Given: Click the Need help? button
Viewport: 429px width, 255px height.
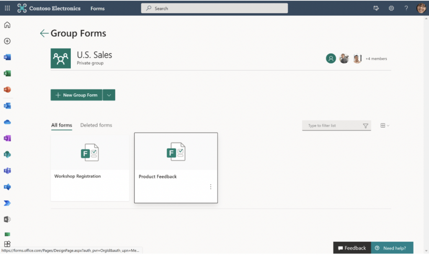Looking at the screenshot, I should point(392,248).
